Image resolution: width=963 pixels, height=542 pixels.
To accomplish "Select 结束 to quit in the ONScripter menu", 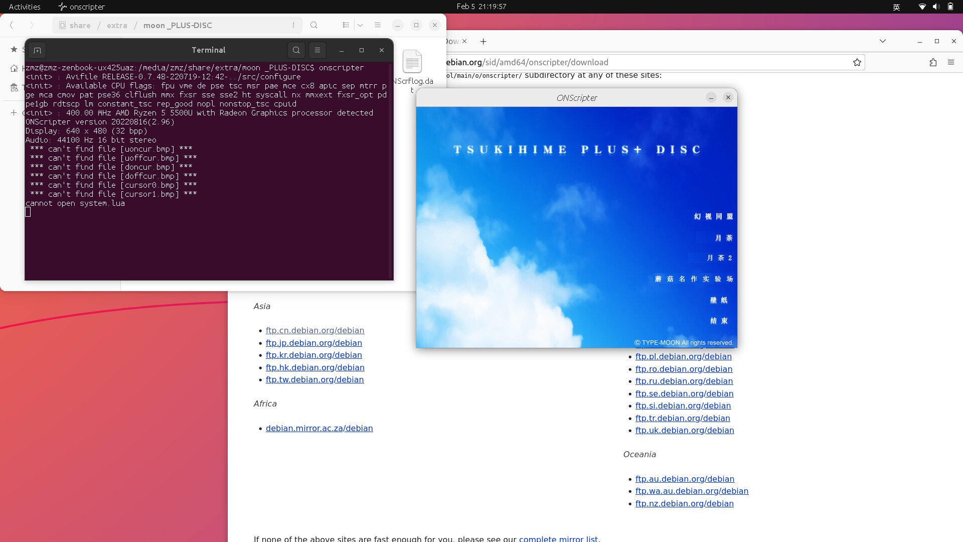I will pos(718,321).
